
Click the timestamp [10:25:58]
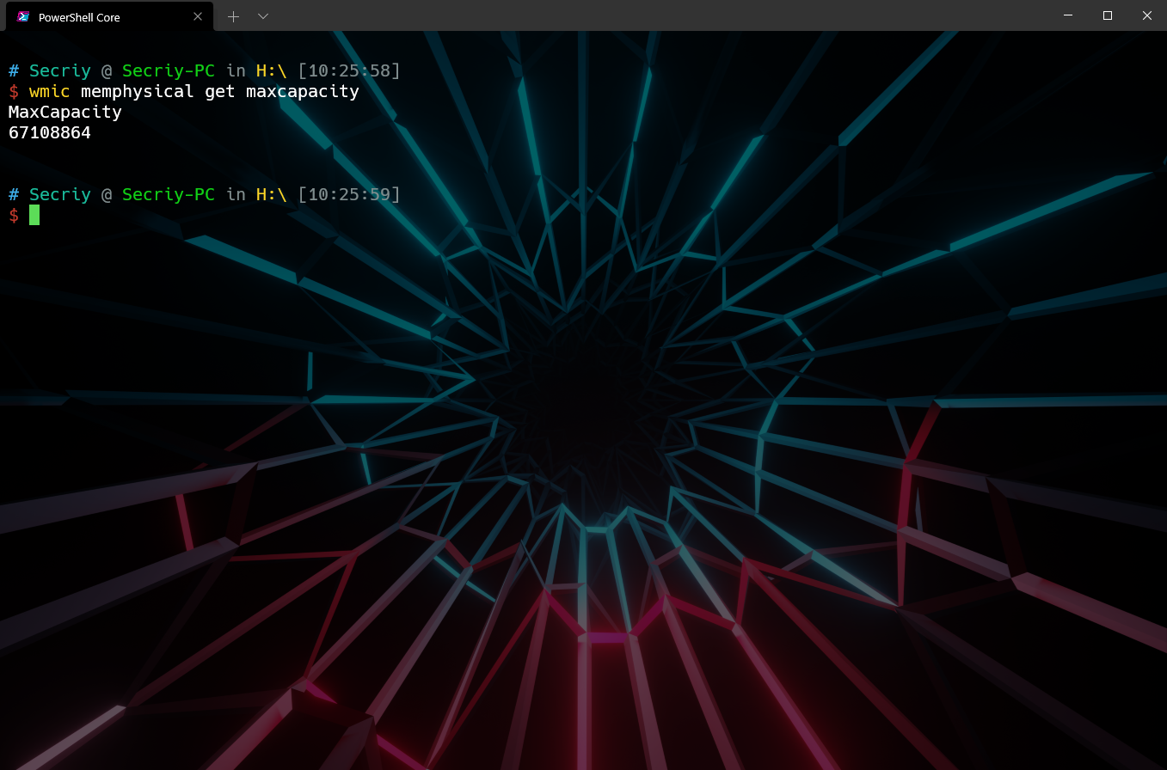[x=349, y=70]
